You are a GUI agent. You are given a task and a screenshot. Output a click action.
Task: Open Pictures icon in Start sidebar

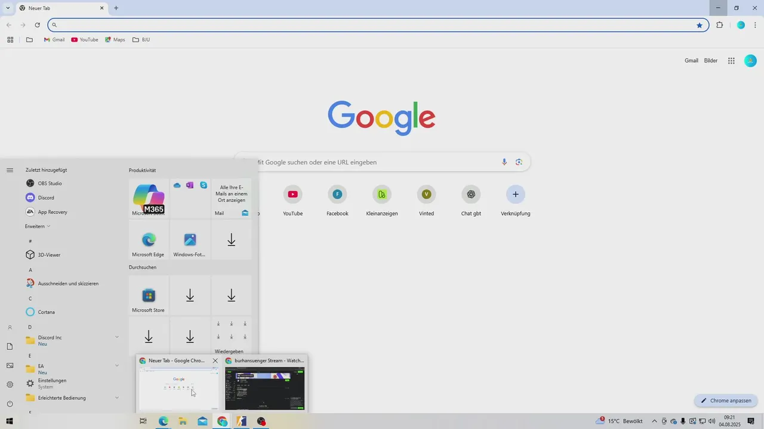(x=10, y=366)
